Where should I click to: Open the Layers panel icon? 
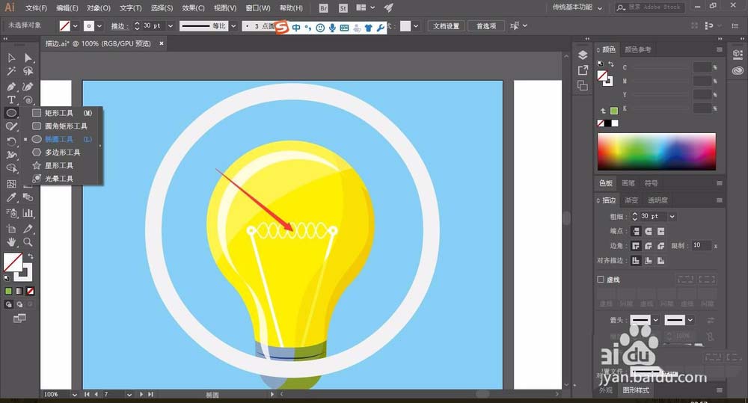click(583, 55)
